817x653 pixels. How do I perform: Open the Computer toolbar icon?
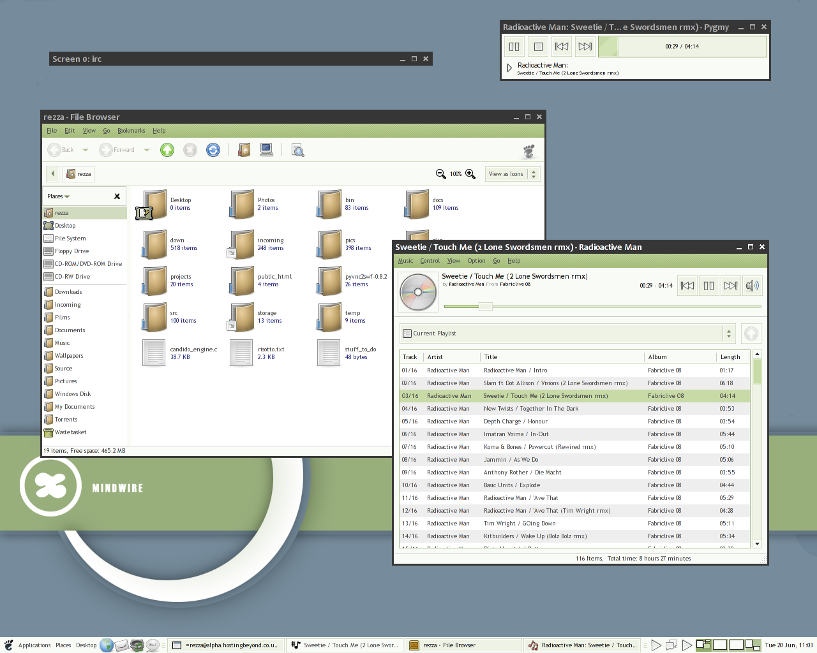pos(267,150)
